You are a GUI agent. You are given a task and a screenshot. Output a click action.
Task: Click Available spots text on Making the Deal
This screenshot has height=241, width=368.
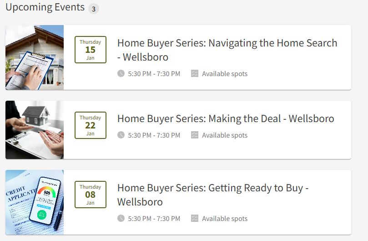[225, 135]
